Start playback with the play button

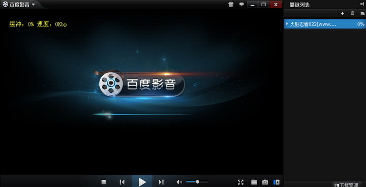coord(142,182)
